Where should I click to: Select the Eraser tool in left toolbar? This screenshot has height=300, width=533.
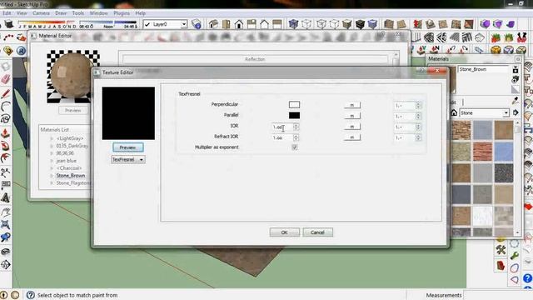6,79
